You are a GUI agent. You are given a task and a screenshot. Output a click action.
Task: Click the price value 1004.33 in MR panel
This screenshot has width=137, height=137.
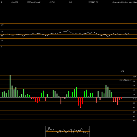122,80
